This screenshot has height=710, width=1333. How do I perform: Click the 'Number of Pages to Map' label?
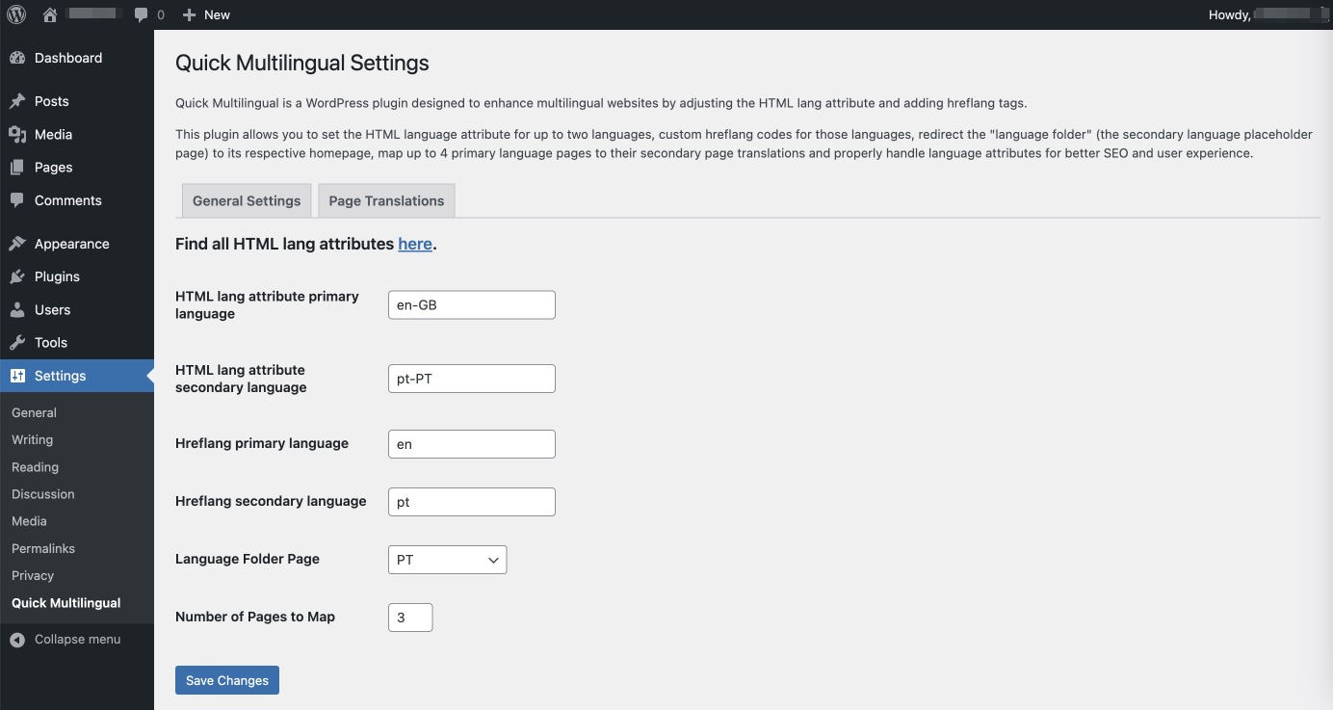click(x=255, y=617)
